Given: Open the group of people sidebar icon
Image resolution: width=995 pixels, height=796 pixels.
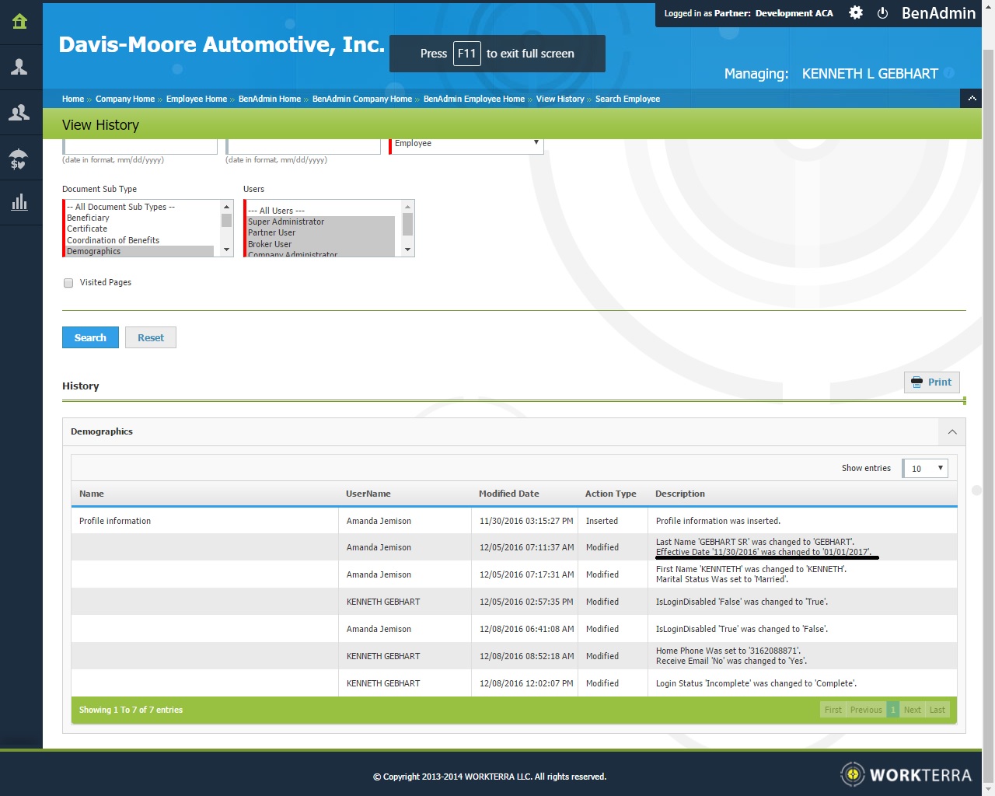Looking at the screenshot, I should coord(19,113).
